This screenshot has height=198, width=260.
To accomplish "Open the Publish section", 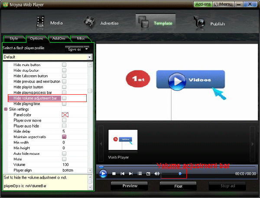I will click(x=209, y=24).
